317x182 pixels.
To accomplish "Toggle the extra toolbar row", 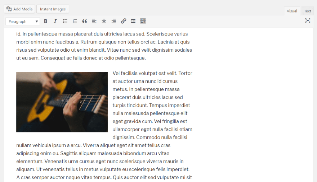I will [143, 21].
